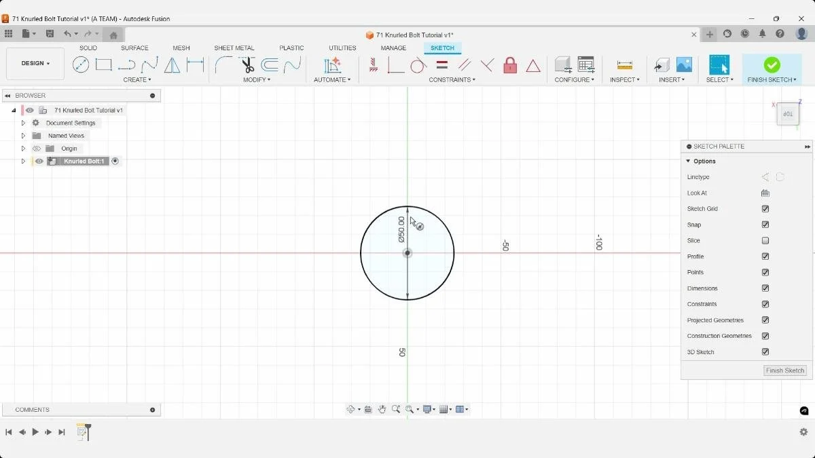Open the CONSTRAINTS dropdown menu
This screenshot has height=458, width=815.
coord(452,80)
